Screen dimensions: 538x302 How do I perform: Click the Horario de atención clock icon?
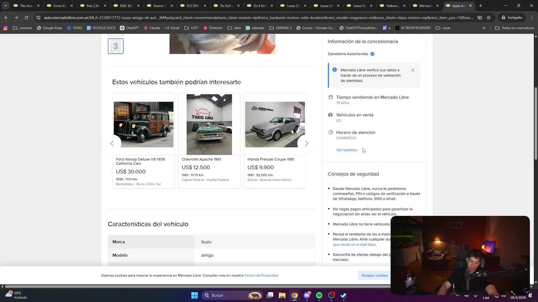point(331,132)
